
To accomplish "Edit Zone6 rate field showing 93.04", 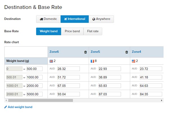I will pyautogui.click(x=68, y=94).
